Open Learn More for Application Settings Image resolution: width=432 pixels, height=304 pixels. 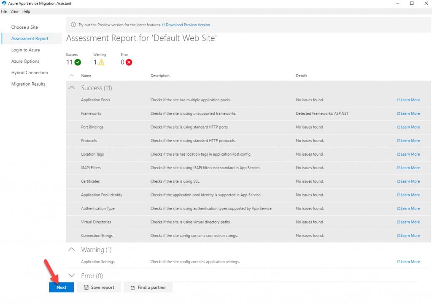[x=408, y=261]
